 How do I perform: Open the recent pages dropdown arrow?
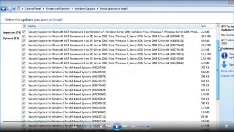pos(14,9)
